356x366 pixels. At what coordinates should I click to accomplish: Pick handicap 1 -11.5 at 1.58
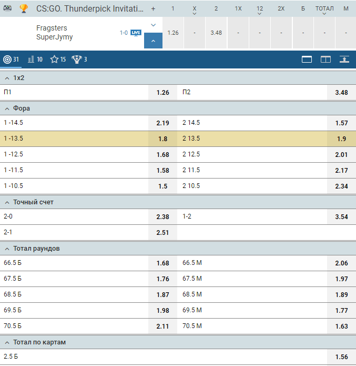[x=162, y=171]
